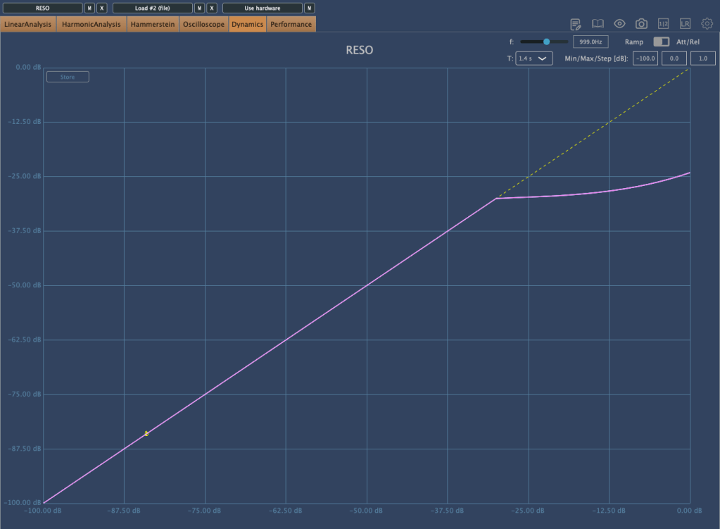Switch to the HarmonicAnalysis tab
The width and height of the screenshot is (720, 529).
91,25
